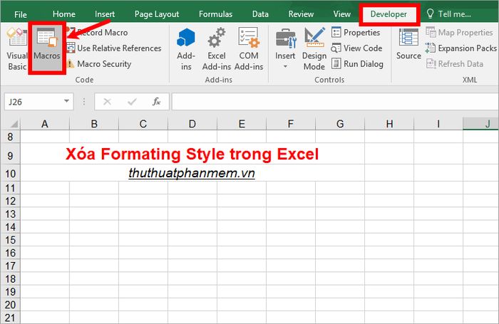499x324 pixels.
Task: Open the Macros dialog
Action: 47,48
